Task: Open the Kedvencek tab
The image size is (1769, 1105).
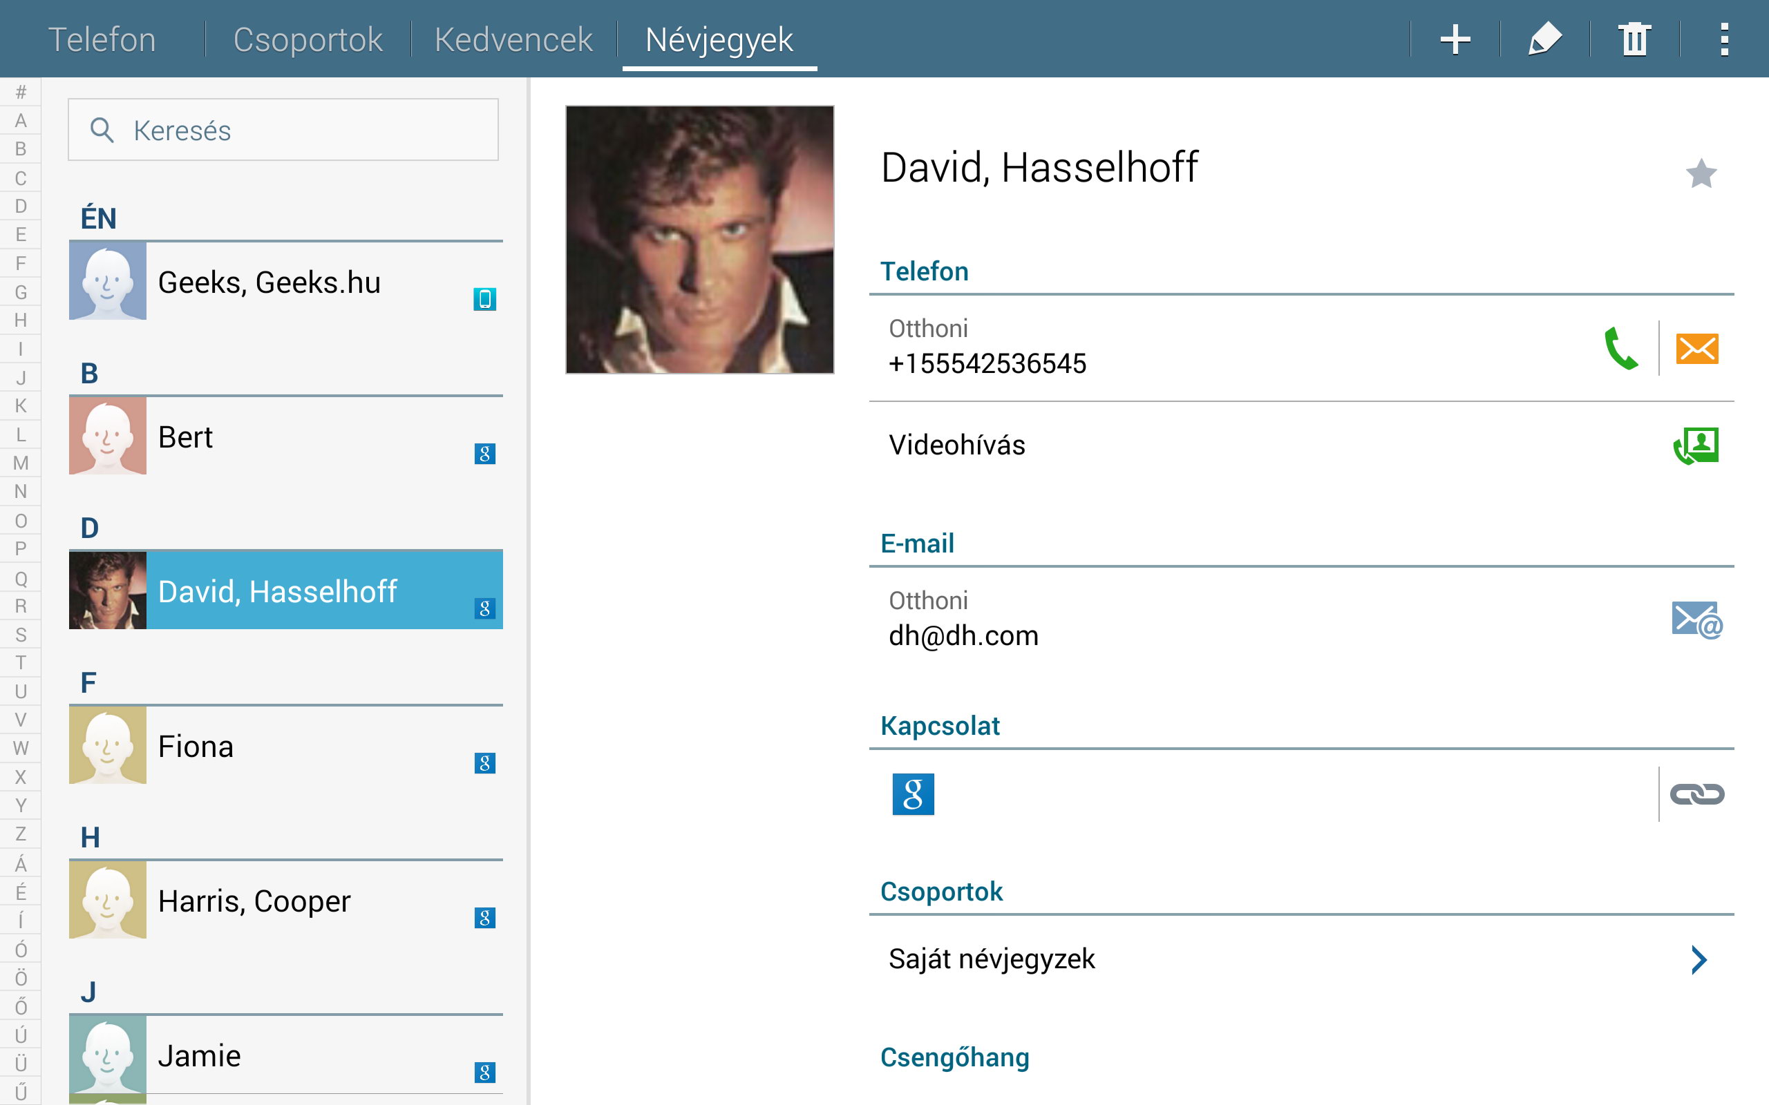Action: pos(513,39)
